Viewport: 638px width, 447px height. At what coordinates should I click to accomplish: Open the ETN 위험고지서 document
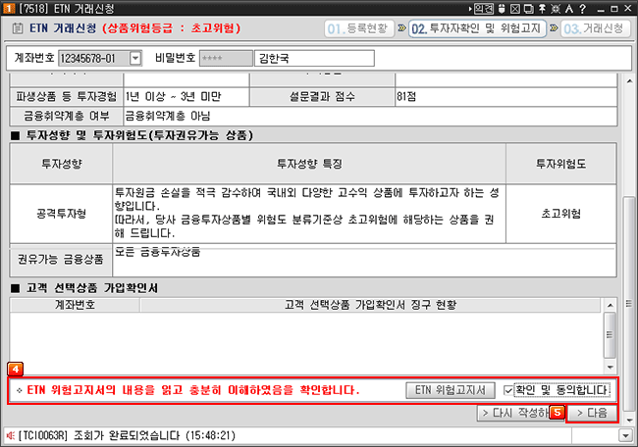pyautogui.click(x=451, y=390)
